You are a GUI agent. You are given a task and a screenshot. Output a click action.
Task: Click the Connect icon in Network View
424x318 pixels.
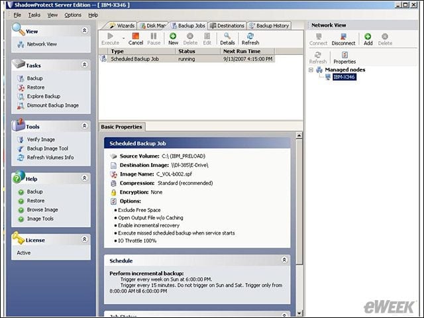[318, 40]
